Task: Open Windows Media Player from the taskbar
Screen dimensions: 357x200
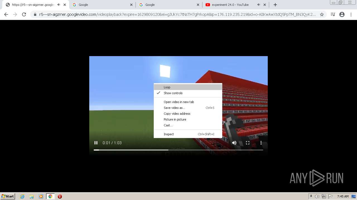Action: (x=41, y=196)
